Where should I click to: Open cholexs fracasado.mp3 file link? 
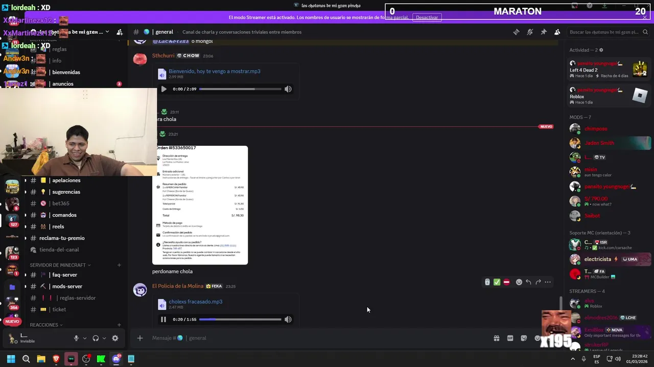click(x=196, y=302)
